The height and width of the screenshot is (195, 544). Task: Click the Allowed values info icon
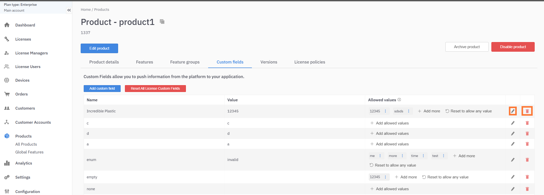399,100
